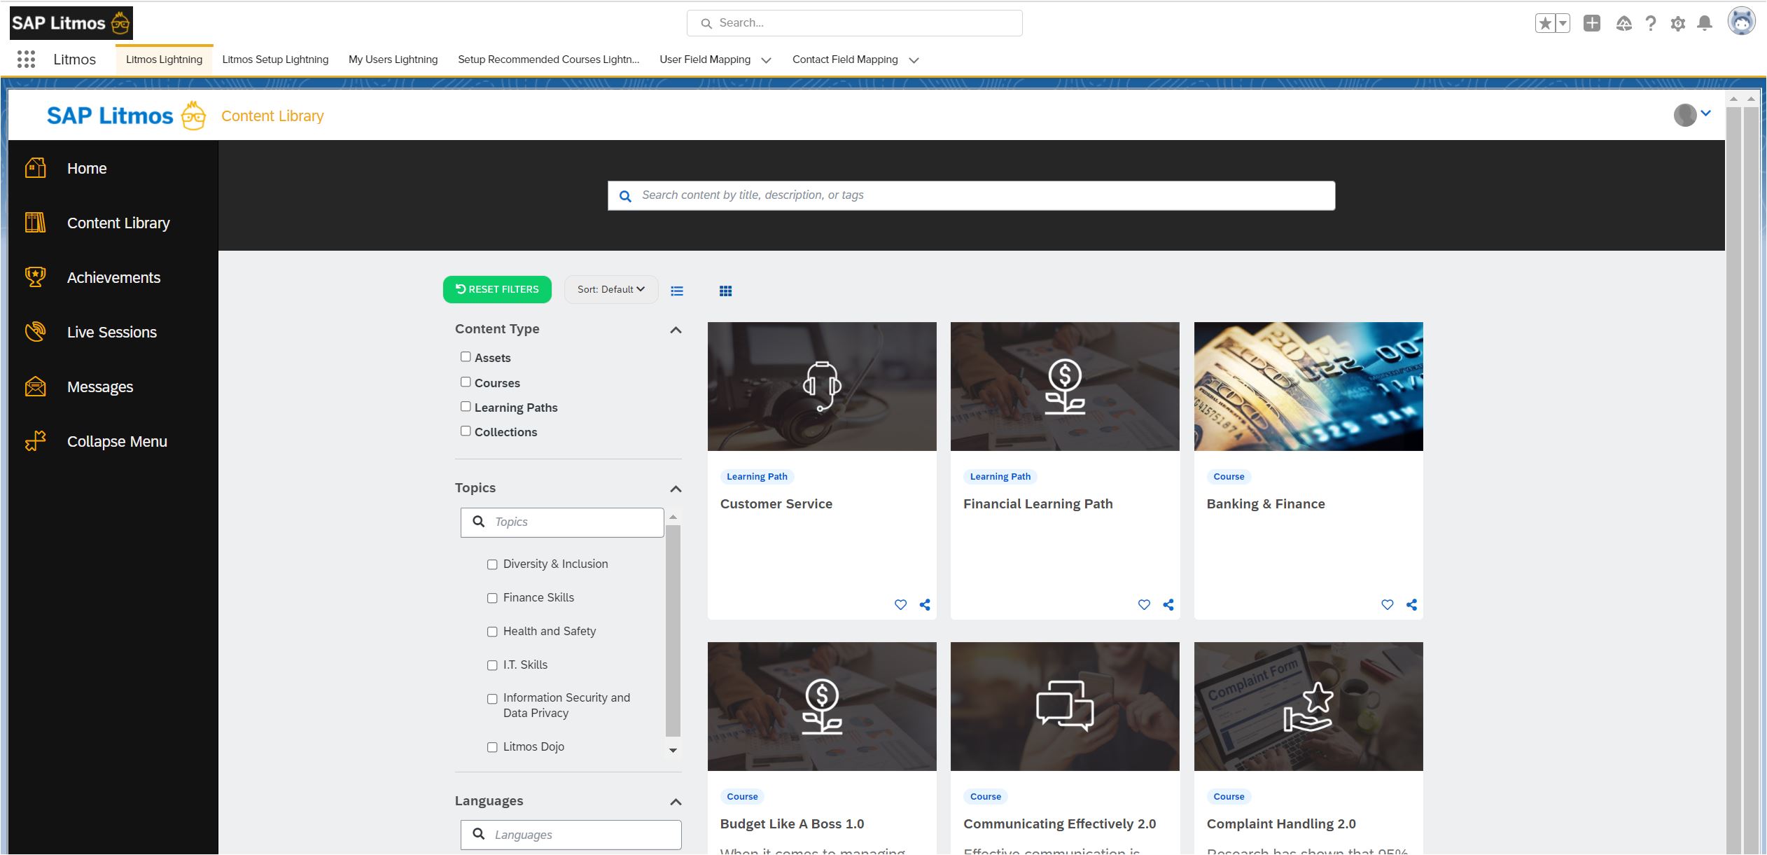
Task: Click the Reset Filters button
Action: pyautogui.click(x=497, y=289)
